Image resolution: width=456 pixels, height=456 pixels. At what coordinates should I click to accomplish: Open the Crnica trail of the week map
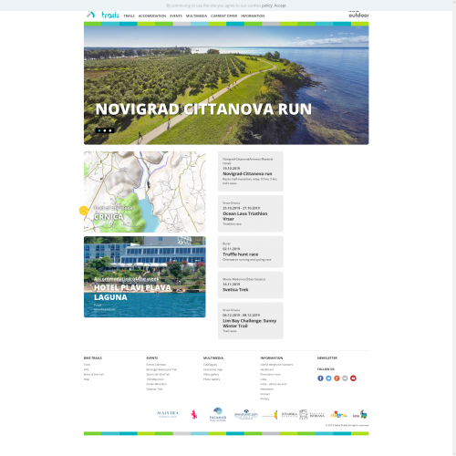pos(145,192)
